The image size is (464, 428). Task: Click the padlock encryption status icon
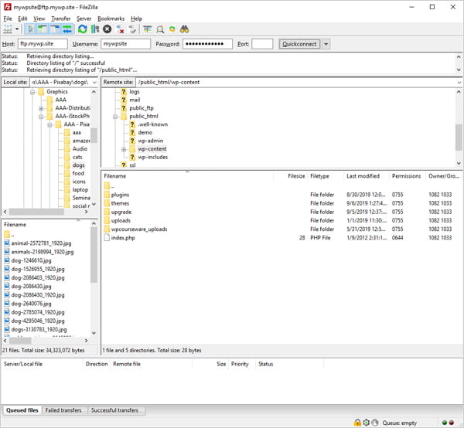(x=357, y=423)
